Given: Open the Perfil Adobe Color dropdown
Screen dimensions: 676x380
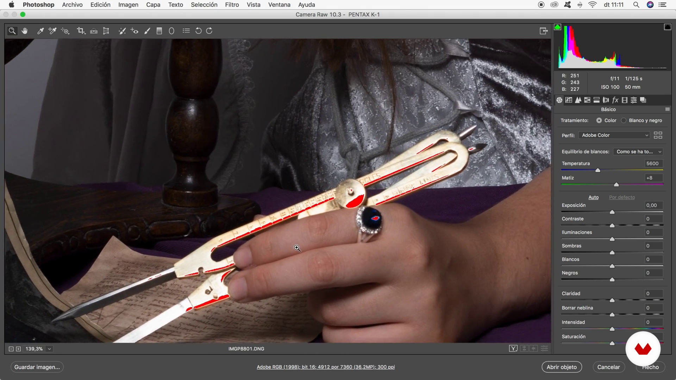Looking at the screenshot, I should 614,135.
